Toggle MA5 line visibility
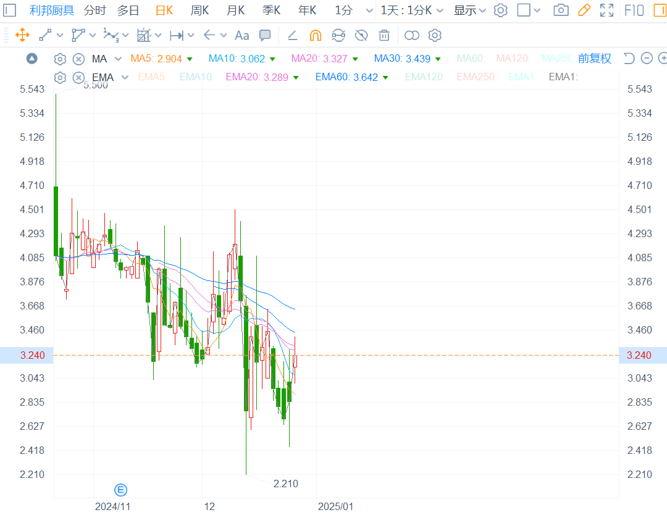Screen dimensions: 667x515 [161, 59]
